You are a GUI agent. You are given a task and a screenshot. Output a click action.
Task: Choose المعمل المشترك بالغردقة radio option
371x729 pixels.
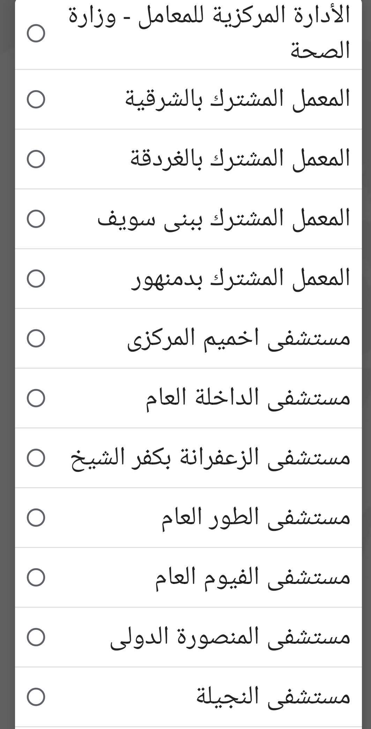[x=36, y=159]
